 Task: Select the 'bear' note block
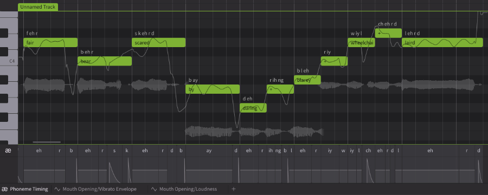[105, 61]
